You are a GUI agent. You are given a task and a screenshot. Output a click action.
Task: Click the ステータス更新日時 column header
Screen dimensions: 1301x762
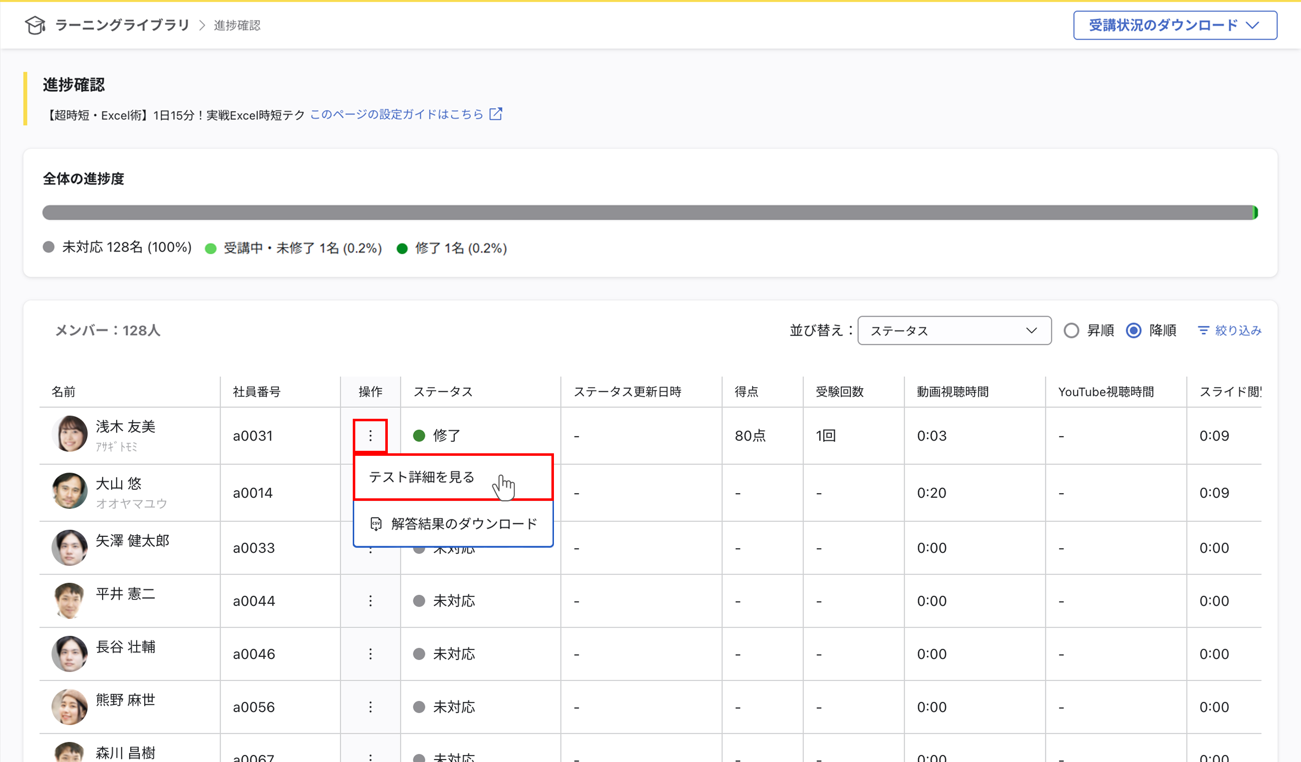(627, 392)
